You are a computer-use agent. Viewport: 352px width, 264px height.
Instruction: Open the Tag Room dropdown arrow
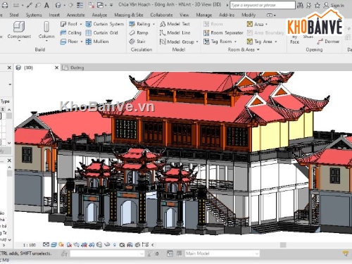(235, 42)
